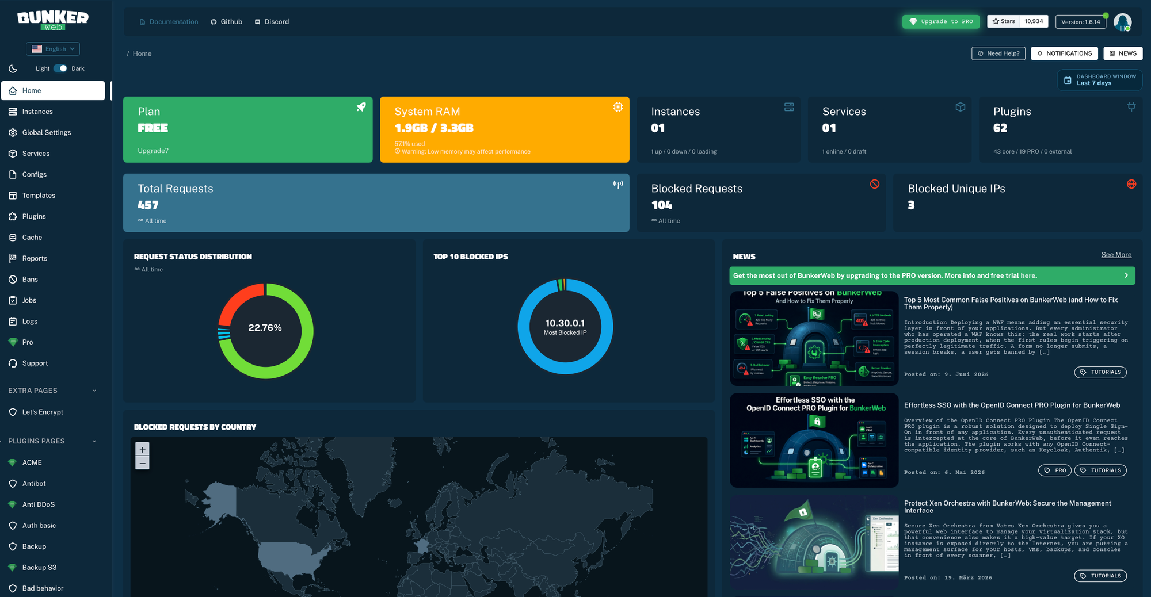Viewport: 1151px width, 597px height.
Task: Open NOTIFICATIONS panel
Action: [1064, 53]
